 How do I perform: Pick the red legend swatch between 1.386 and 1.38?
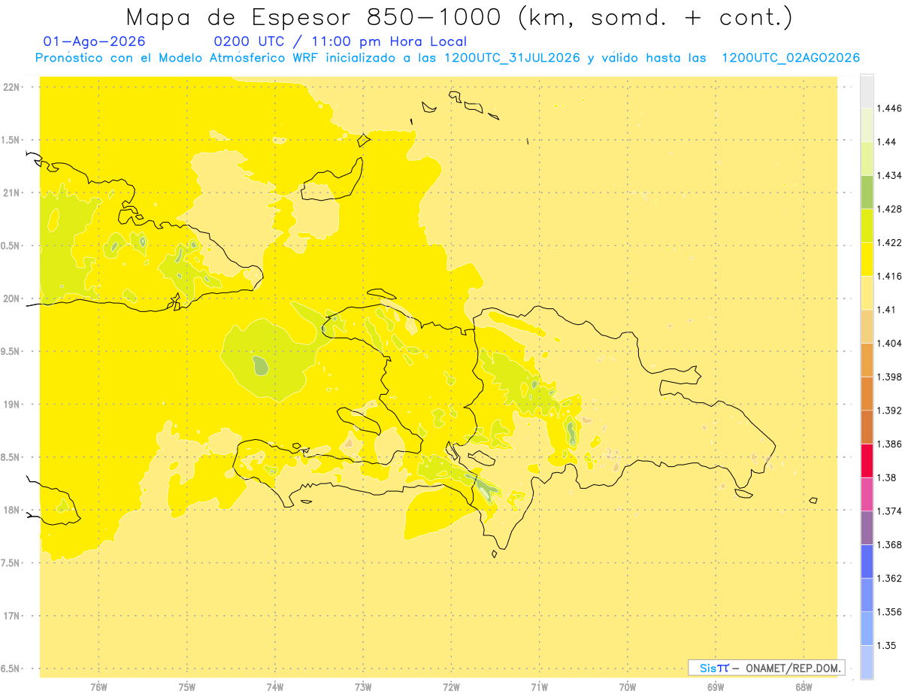pyautogui.click(x=867, y=460)
